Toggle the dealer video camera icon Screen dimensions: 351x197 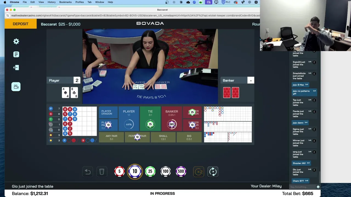point(16,87)
